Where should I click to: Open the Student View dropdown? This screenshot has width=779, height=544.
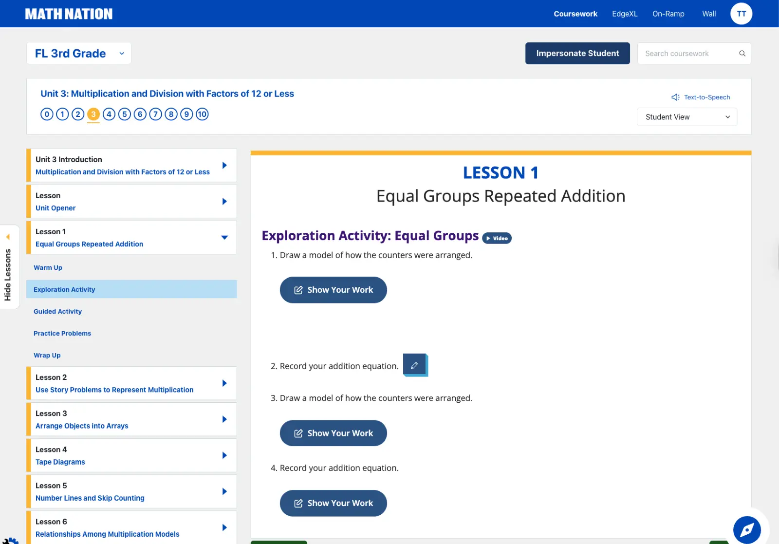tap(686, 117)
